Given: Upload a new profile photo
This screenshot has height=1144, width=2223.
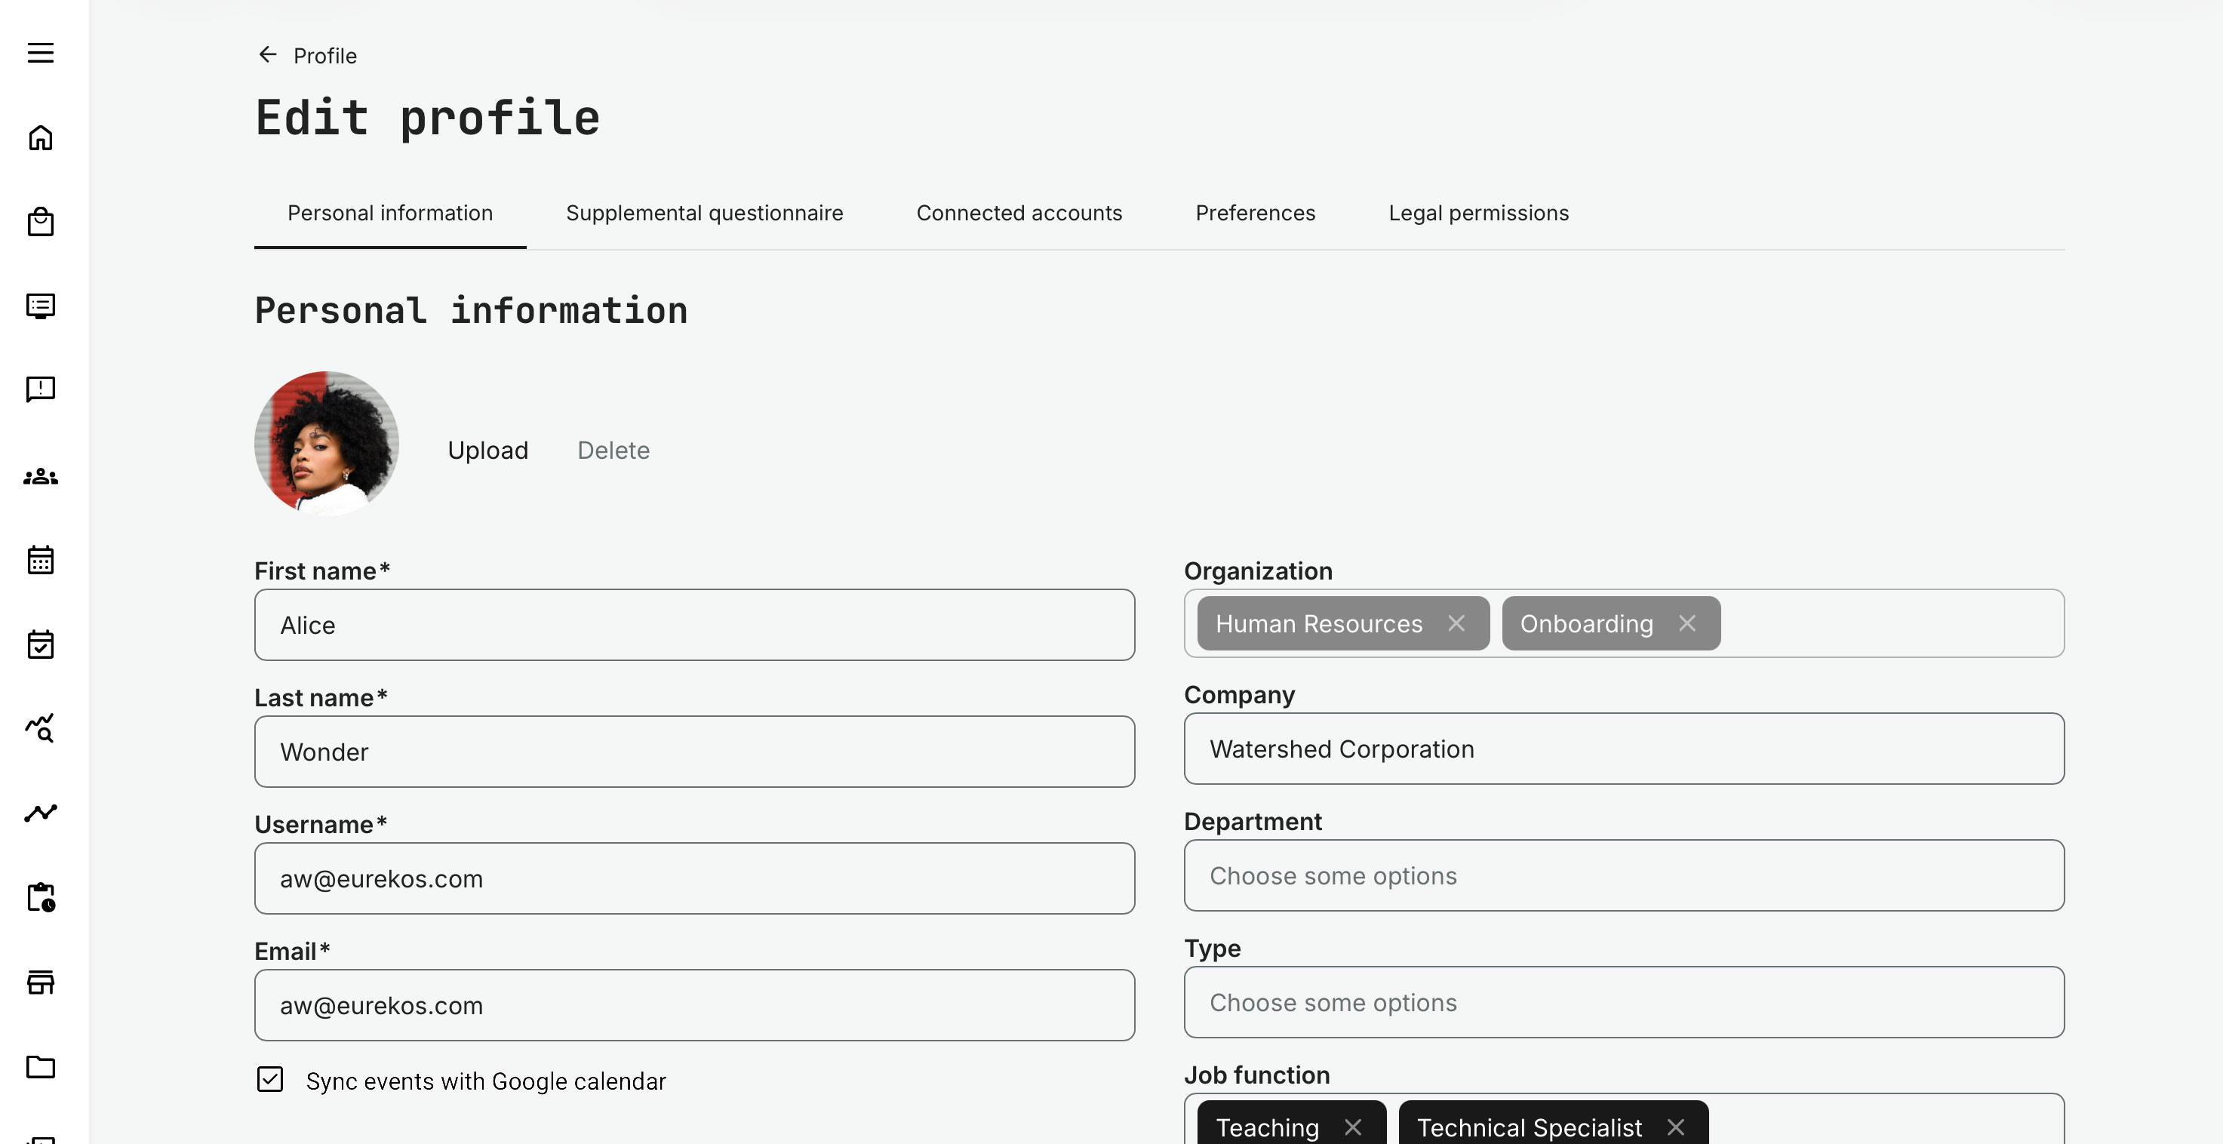Looking at the screenshot, I should coord(487,450).
